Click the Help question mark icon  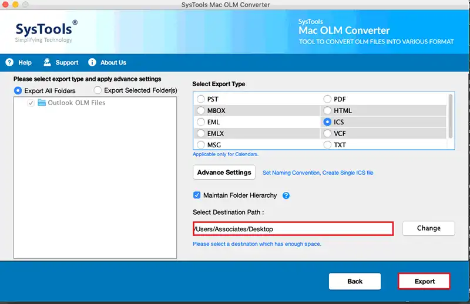9,62
